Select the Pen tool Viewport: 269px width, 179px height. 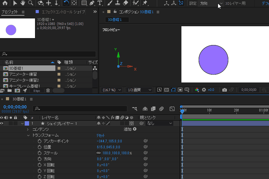(x=92, y=3)
